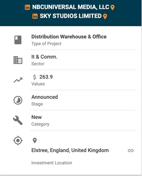
Task: Open LinkedIn icon beside Sky Studios Limited
Action: (35, 16)
